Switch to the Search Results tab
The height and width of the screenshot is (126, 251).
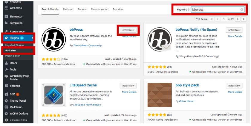click(50, 9)
